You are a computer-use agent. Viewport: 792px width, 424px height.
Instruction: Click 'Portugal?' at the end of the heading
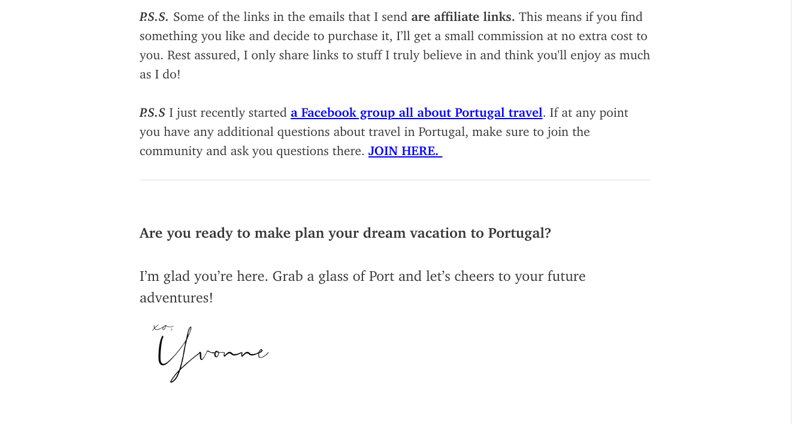pos(519,233)
